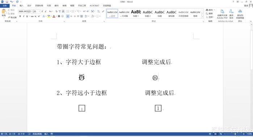Toggle Bold formatting

tap(20, 16)
